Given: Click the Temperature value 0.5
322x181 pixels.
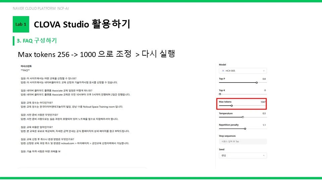Looking at the screenshot, I should pos(264,114).
